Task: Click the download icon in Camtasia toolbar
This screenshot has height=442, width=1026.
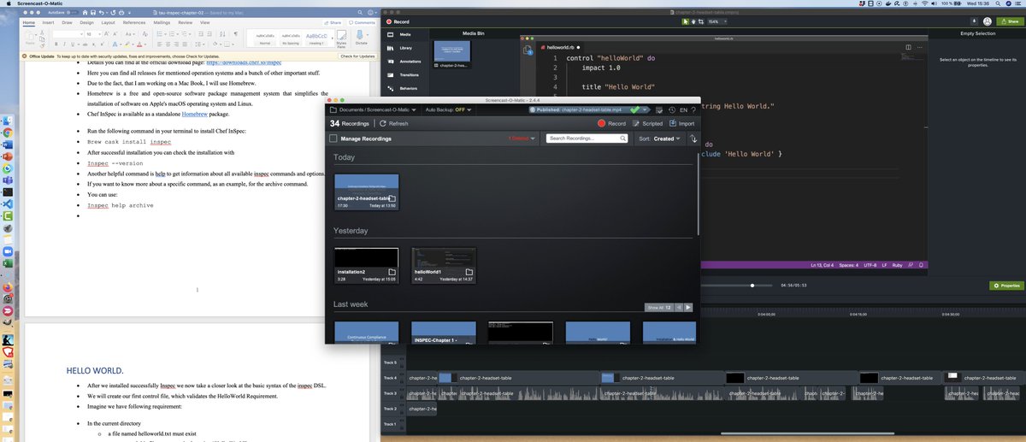Action: click(976, 21)
